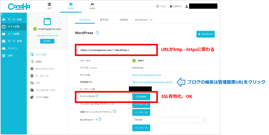269x135 pixels.
Task: Click help icon beside コントロールパネルプラグイン
Action: click(112, 104)
